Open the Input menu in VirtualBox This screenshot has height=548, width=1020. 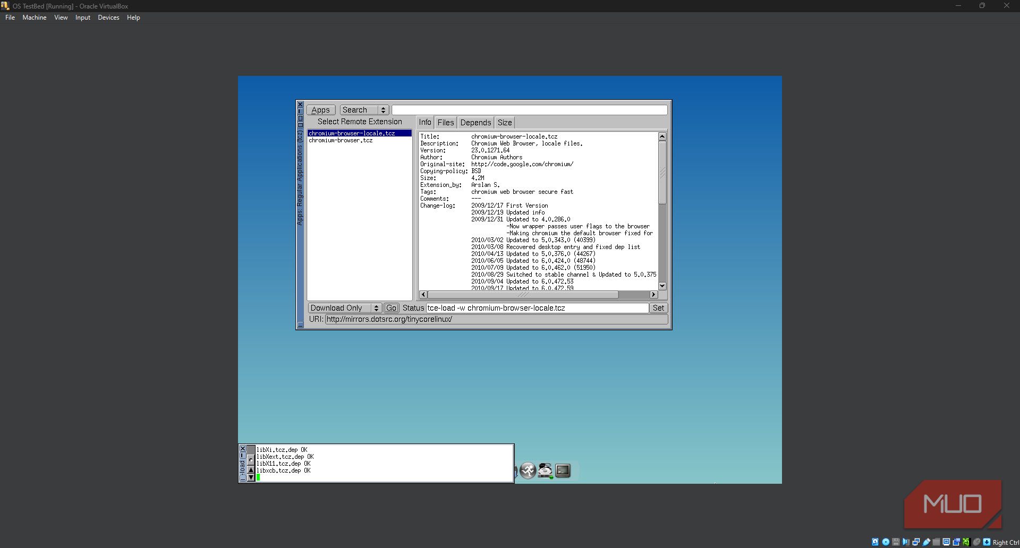click(x=83, y=18)
